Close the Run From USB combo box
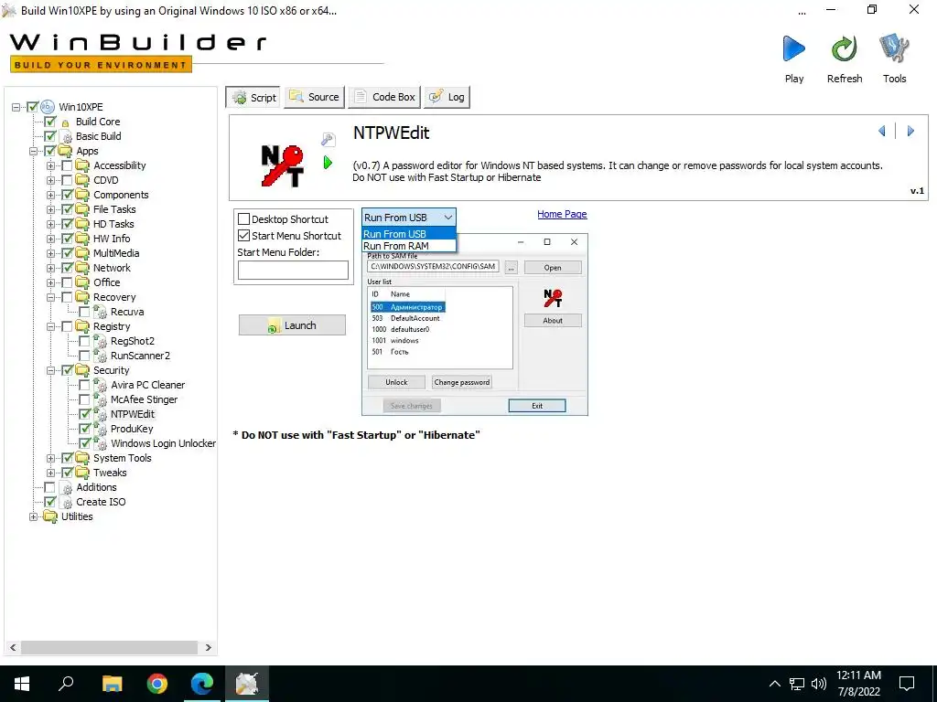Viewport: 937px width, 702px height. coord(447,218)
